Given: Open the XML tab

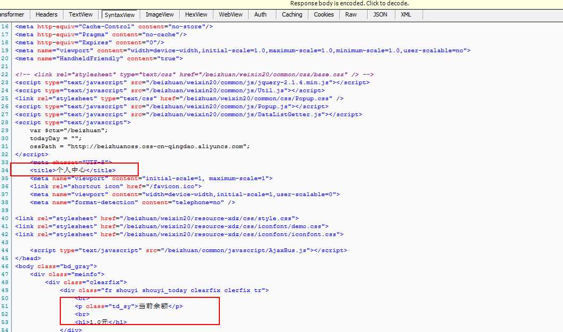Looking at the screenshot, I should tap(406, 15).
